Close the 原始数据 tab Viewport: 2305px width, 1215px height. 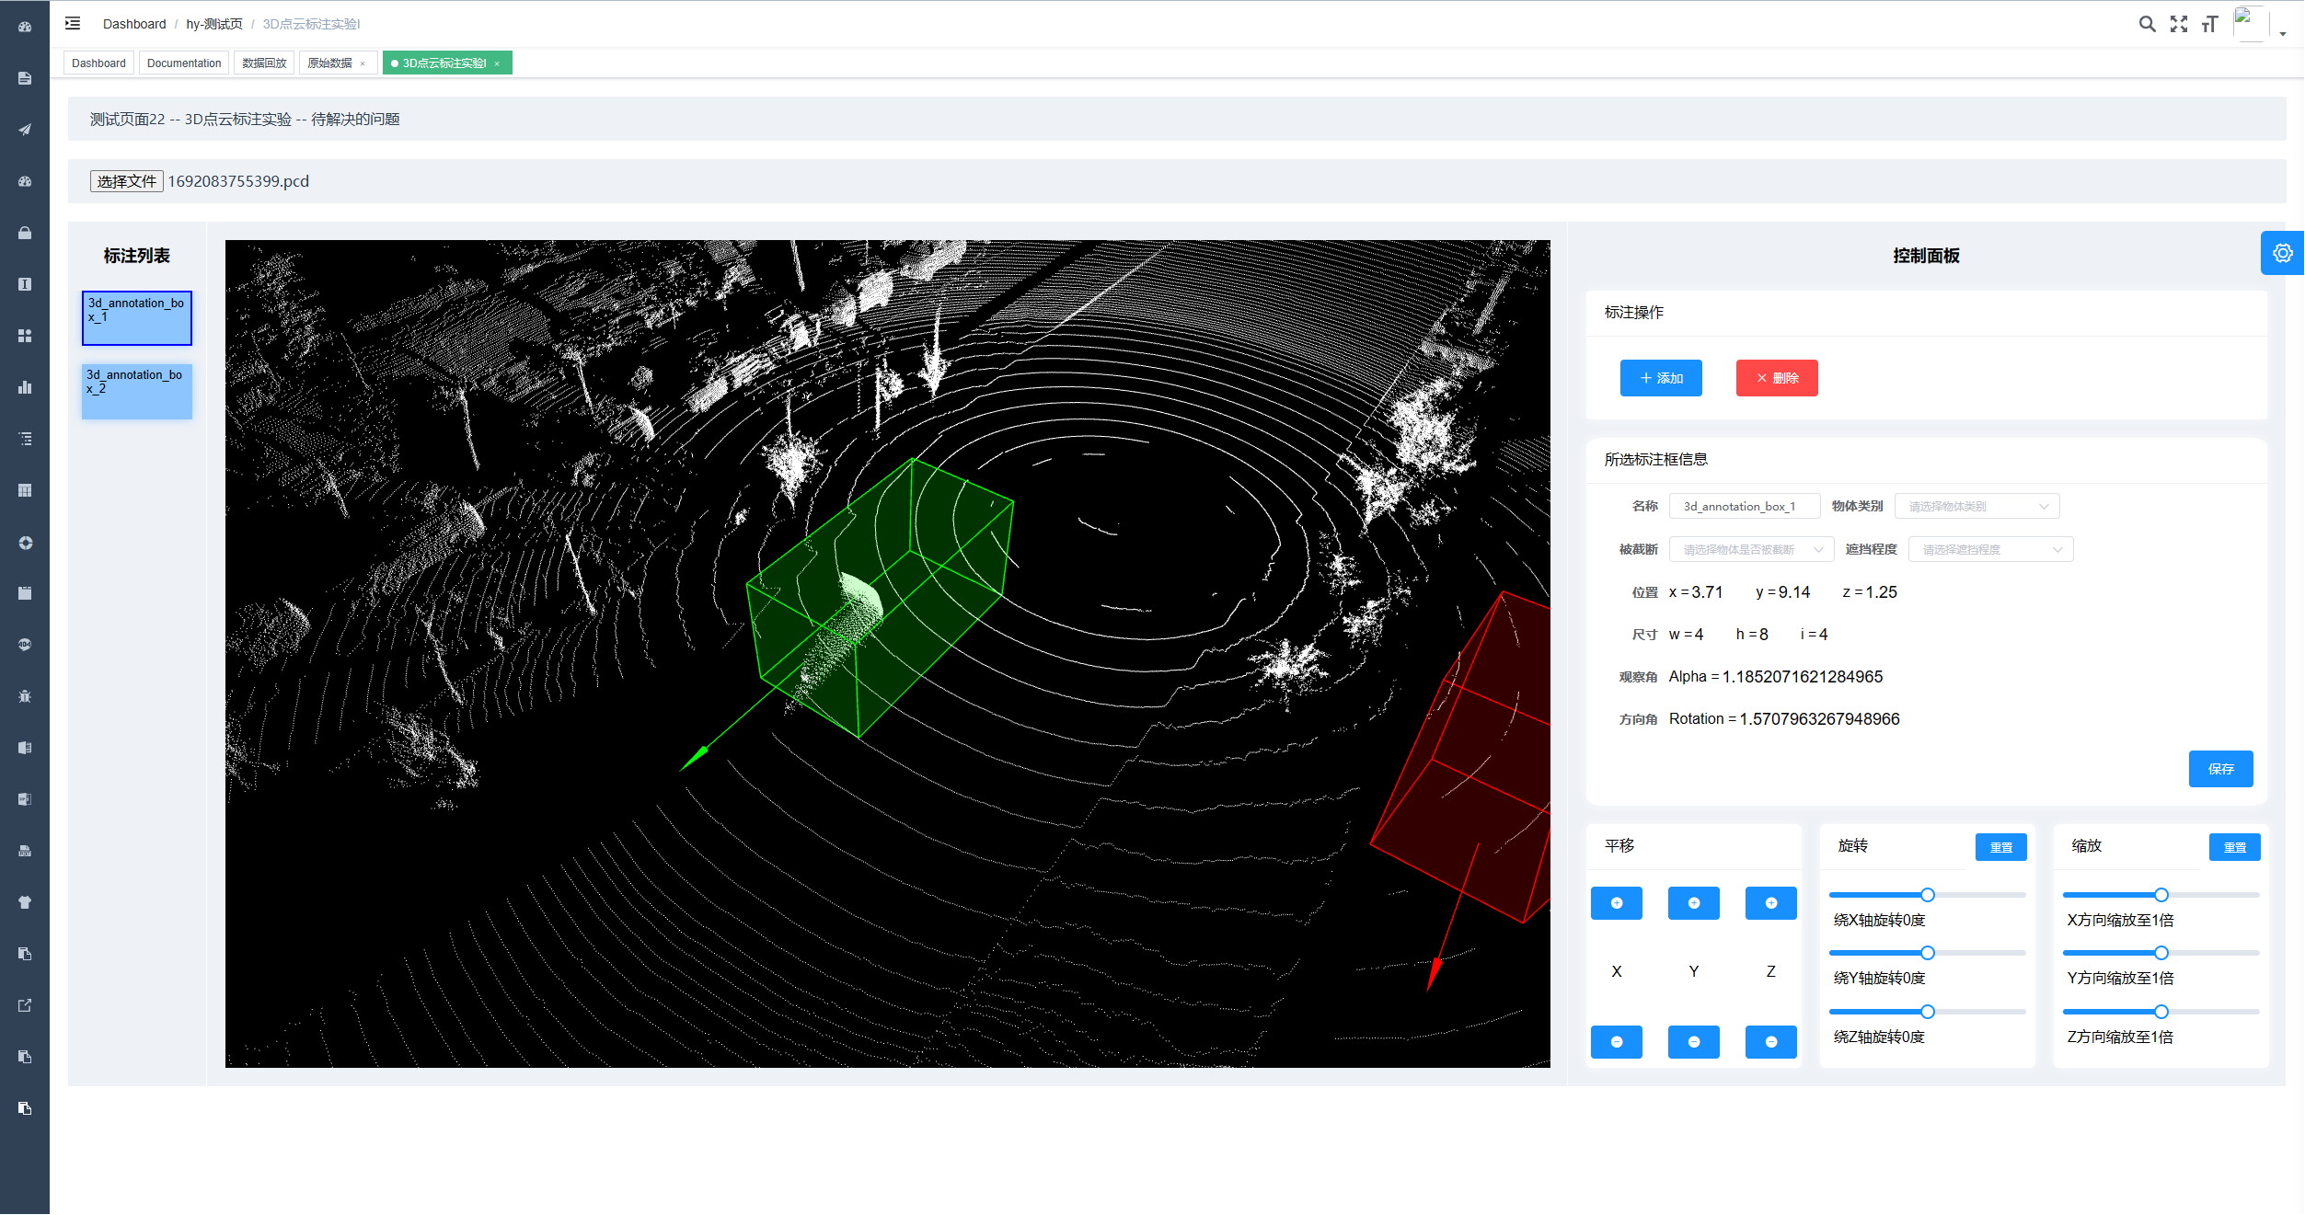pos(363,64)
